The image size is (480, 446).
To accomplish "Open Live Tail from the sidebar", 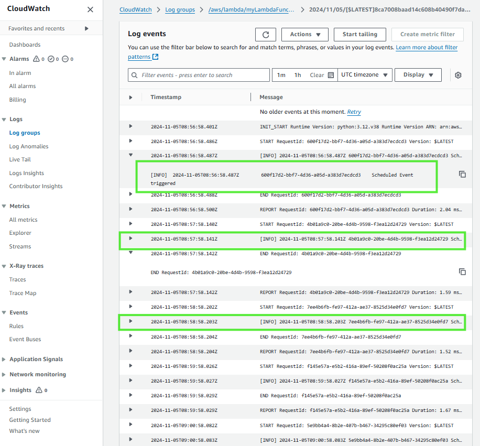I will click(x=20, y=159).
